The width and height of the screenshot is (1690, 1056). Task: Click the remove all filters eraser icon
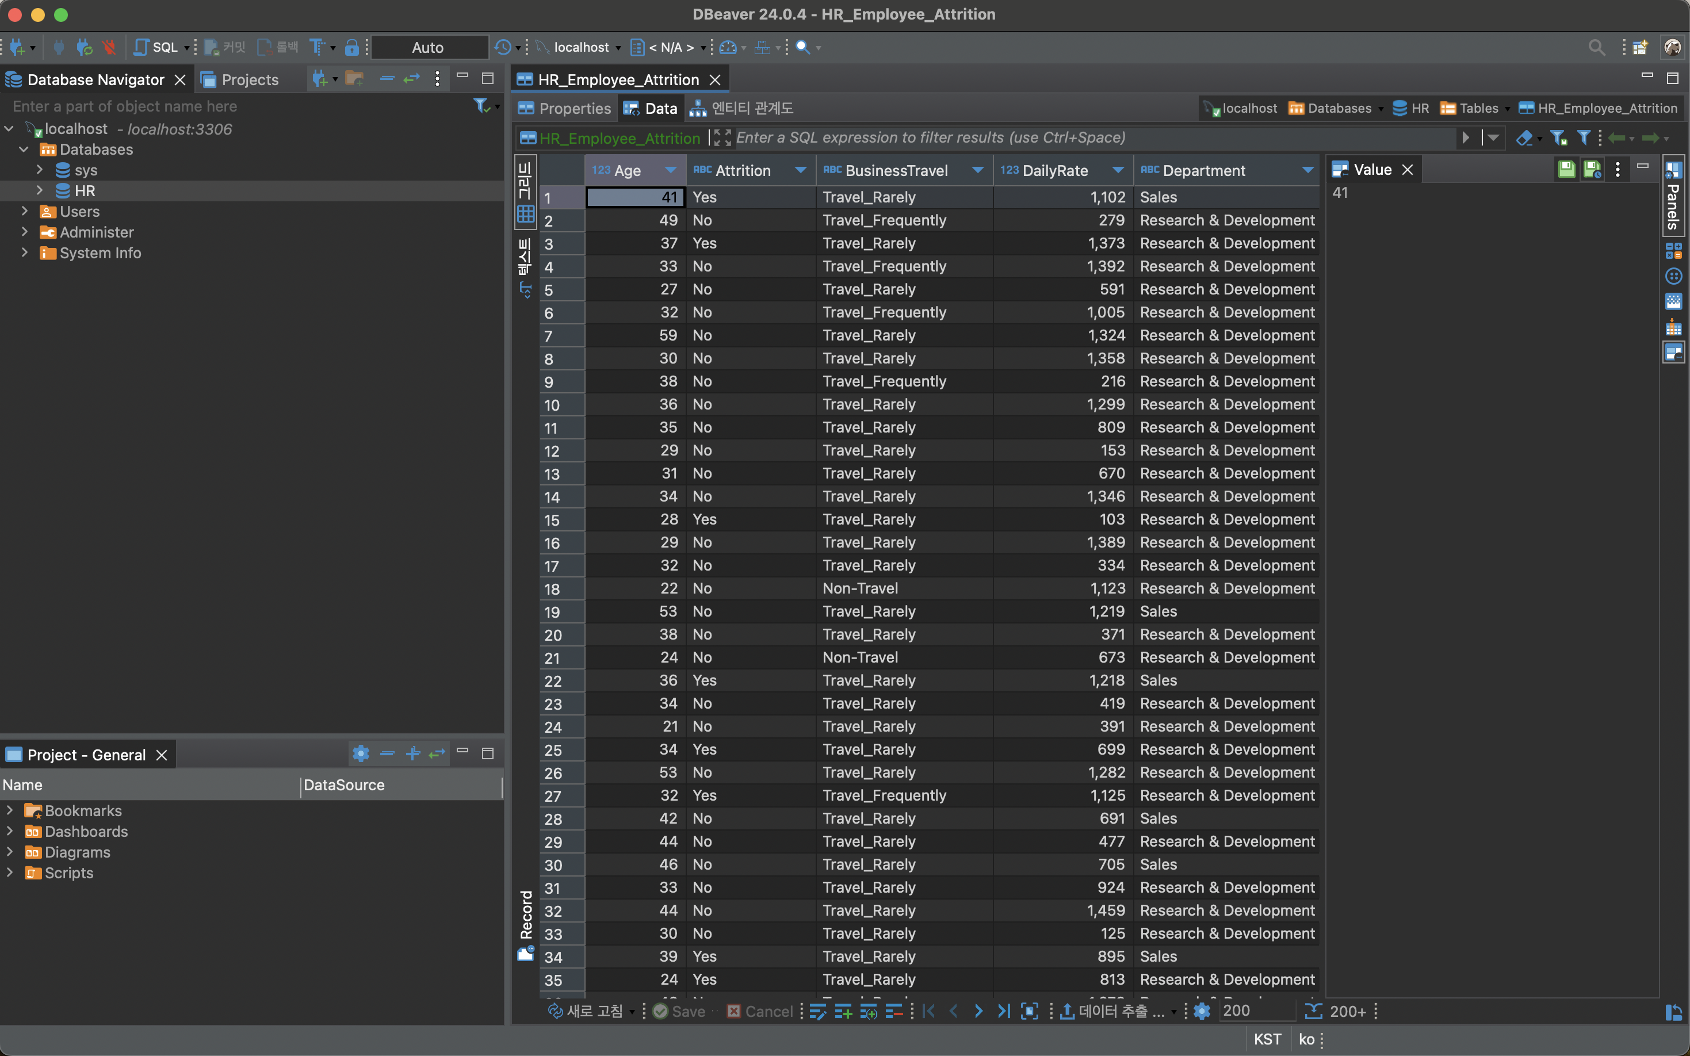[x=1524, y=137]
